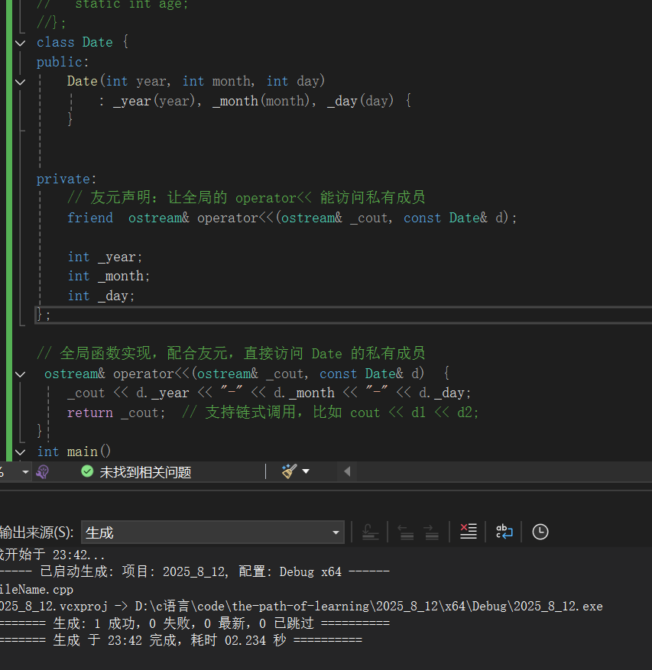Open the code cleanup profile dropdown arrow
The image size is (652, 670).
306,471
